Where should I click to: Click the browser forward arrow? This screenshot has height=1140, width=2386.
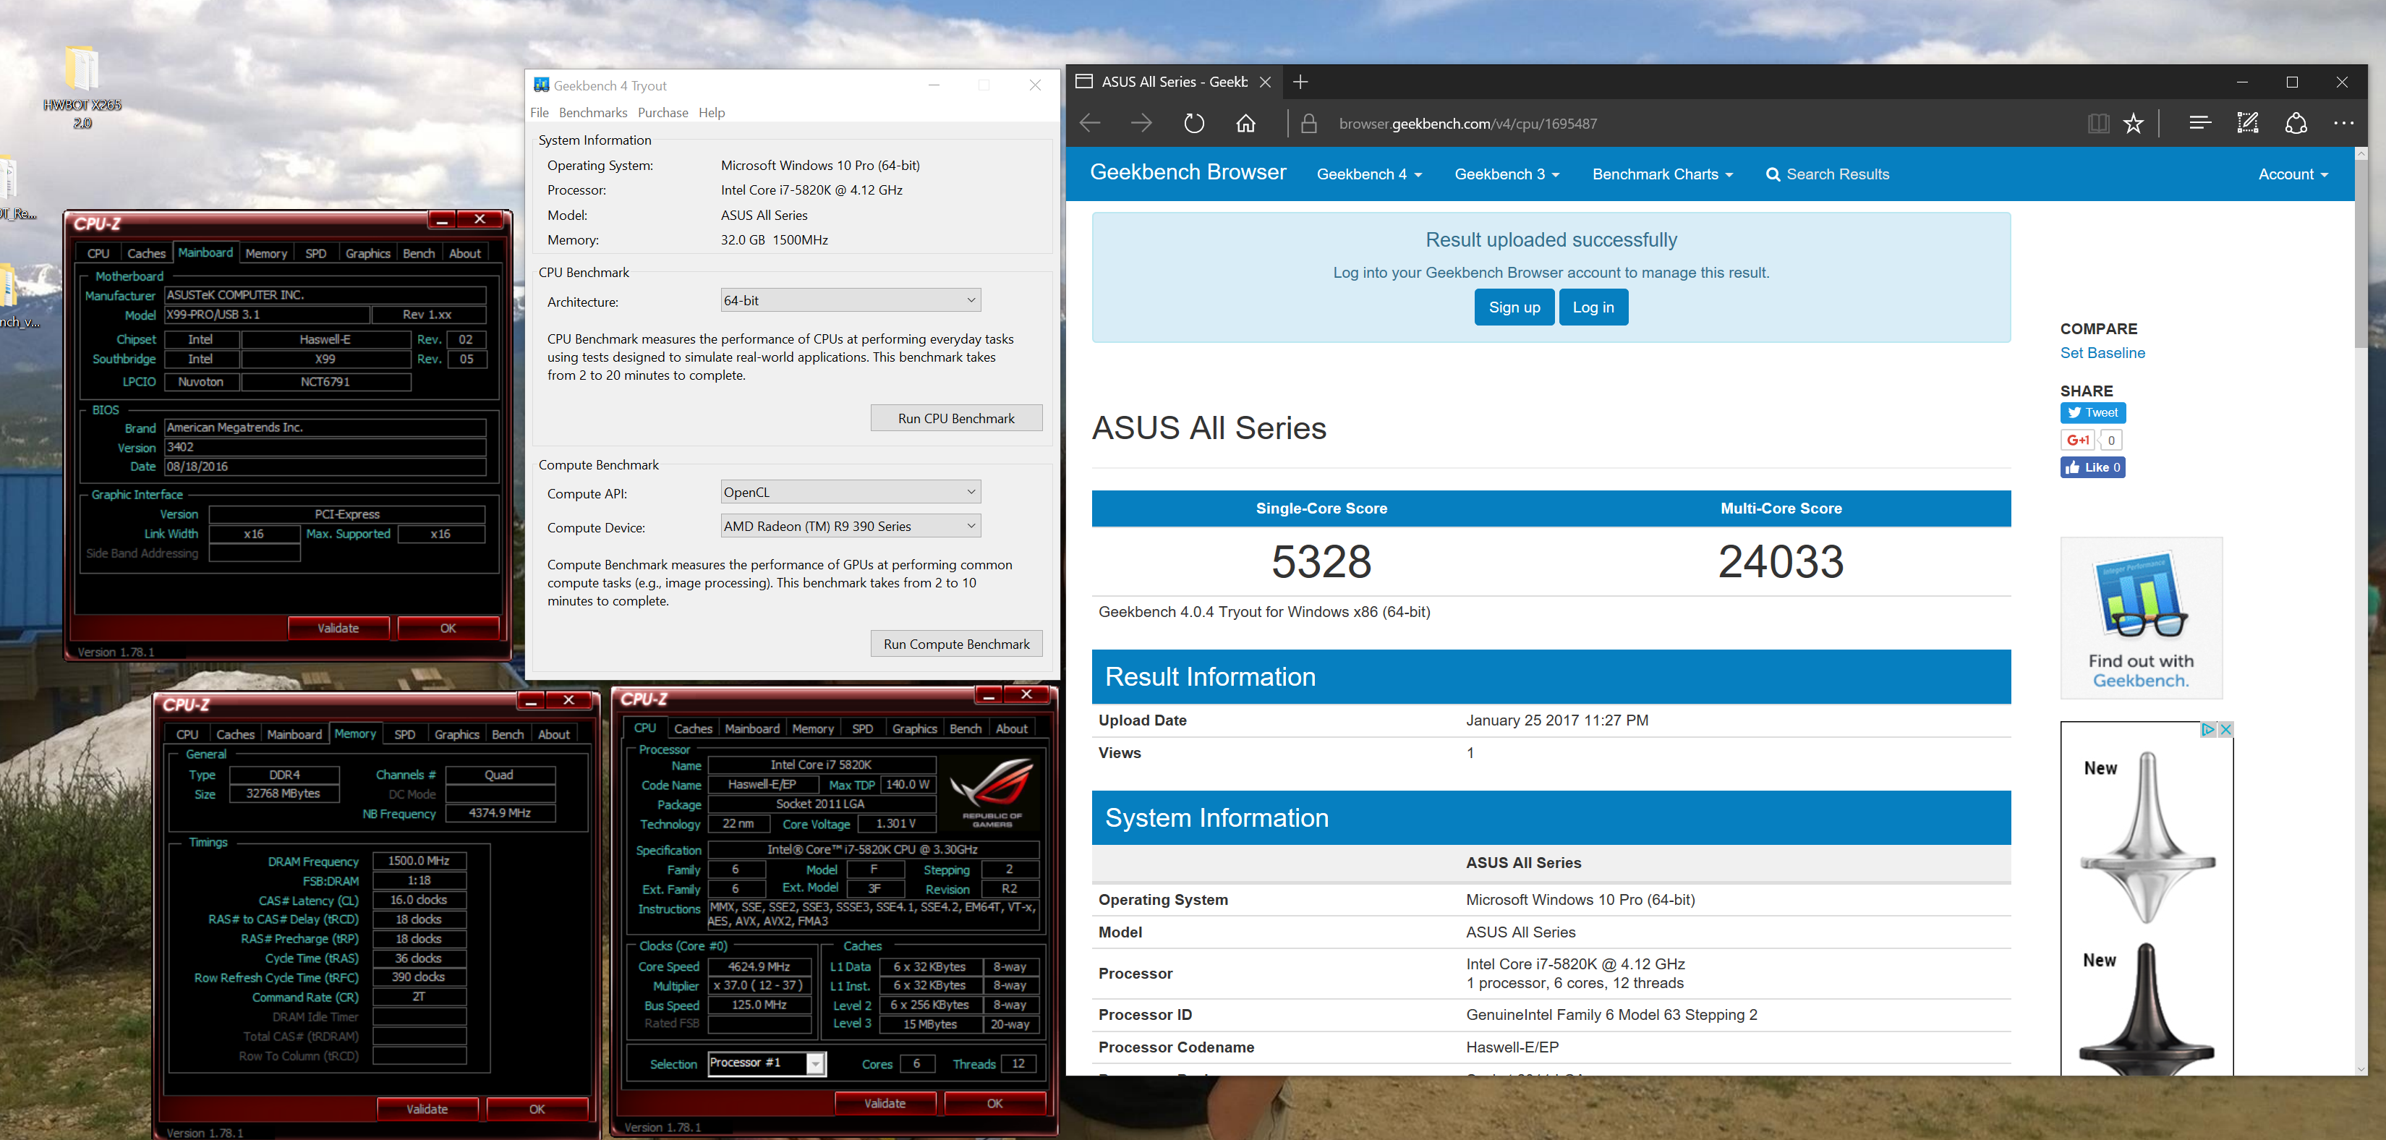(1141, 123)
